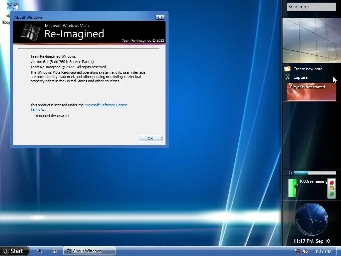
Task: Click the sidebar Search for field
Action: [311, 7]
